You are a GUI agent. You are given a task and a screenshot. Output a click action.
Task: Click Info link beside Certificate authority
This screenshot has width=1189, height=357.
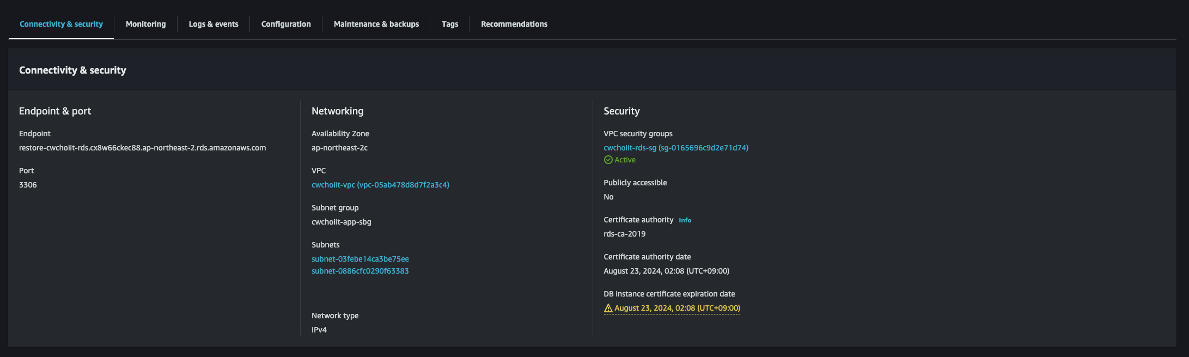tap(685, 220)
